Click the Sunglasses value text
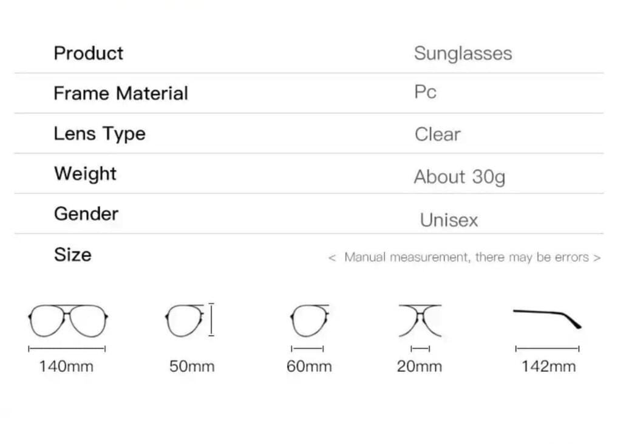Image resolution: width=623 pixels, height=446 pixels. click(463, 53)
